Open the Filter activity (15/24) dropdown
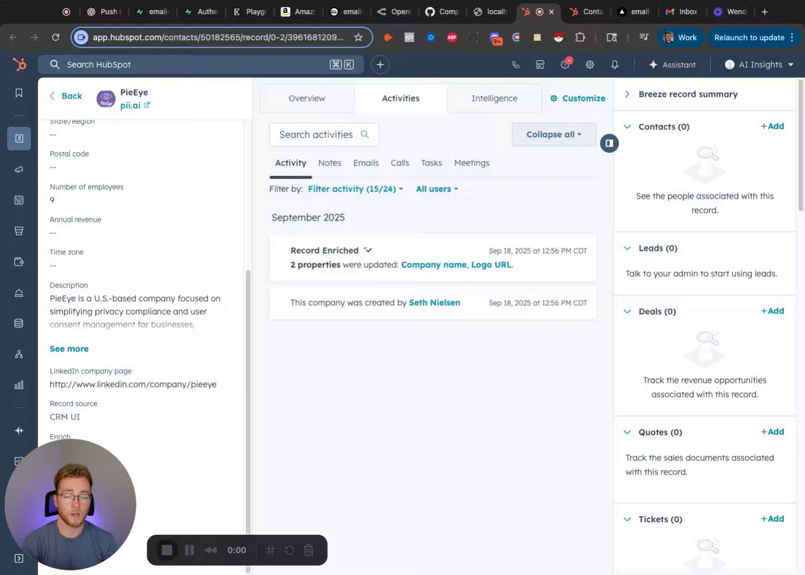The width and height of the screenshot is (805, 575). (x=355, y=189)
